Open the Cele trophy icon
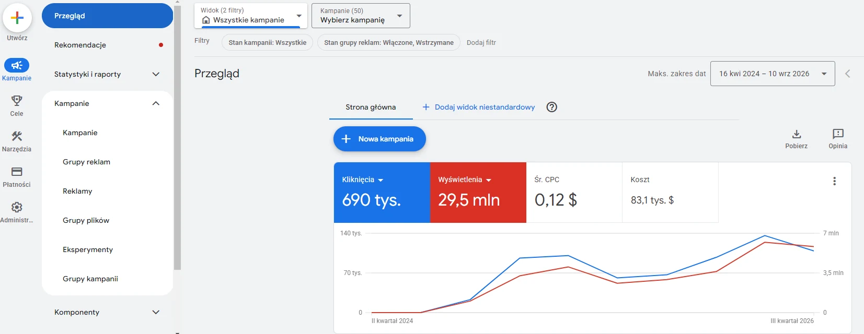This screenshot has width=864, height=334. pyautogui.click(x=17, y=100)
